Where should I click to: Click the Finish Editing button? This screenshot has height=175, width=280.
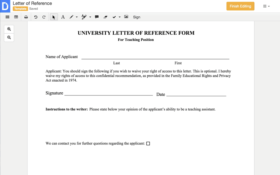[240, 6]
